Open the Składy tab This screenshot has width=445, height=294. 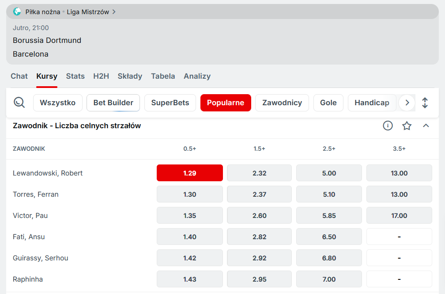click(x=130, y=76)
